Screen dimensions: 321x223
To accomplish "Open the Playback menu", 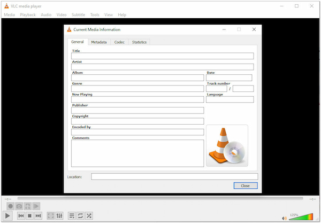I will pyautogui.click(x=28, y=15).
